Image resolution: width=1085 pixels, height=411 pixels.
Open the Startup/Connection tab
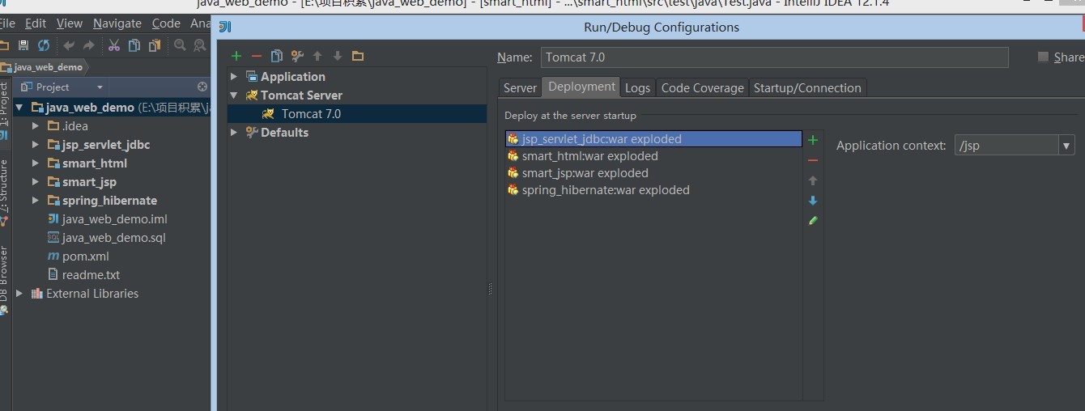coord(807,88)
